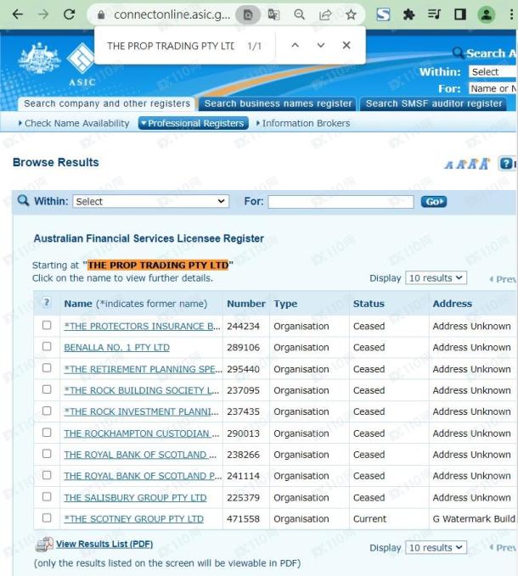
Task: Reload the ASIC page
Action: click(x=69, y=14)
